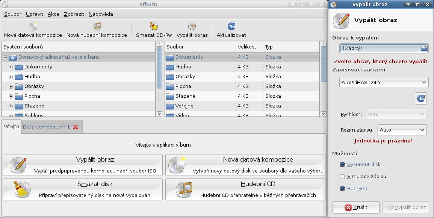Click the Stažené folder icon in the file list
434x218 pixels.
pyautogui.click(x=170, y=96)
